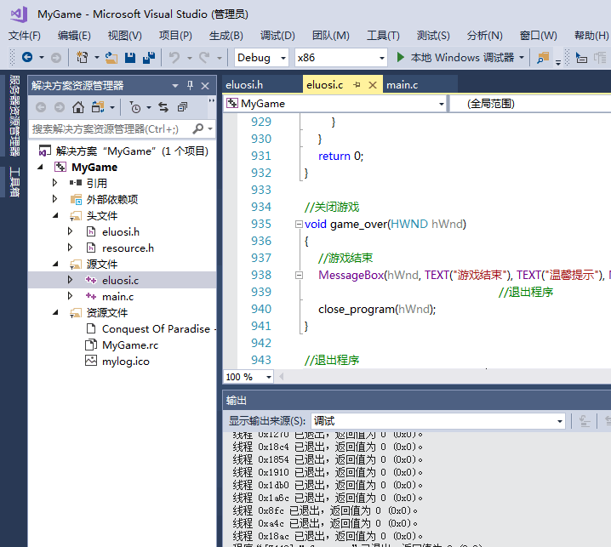Viewport: 611px width, 547px height.
Task: Expand the eluosi.h file node
Action: (x=70, y=231)
